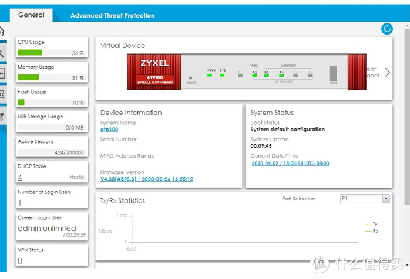
Task: Click the current date/time link
Action: click(x=290, y=164)
